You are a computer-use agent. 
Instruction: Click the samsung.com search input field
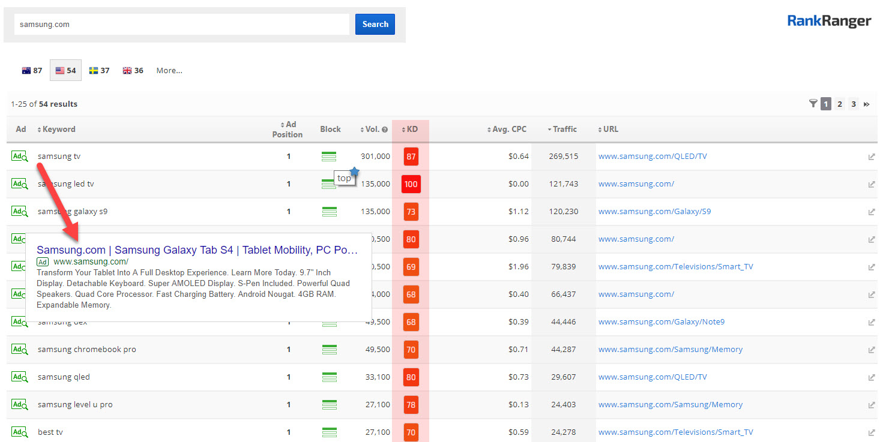pyautogui.click(x=181, y=25)
